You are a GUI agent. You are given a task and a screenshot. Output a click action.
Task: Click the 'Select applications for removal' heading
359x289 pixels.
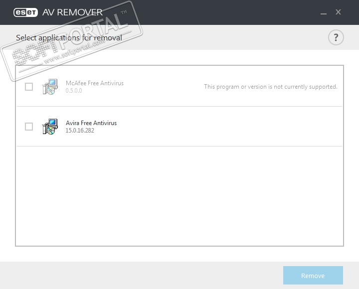point(69,38)
